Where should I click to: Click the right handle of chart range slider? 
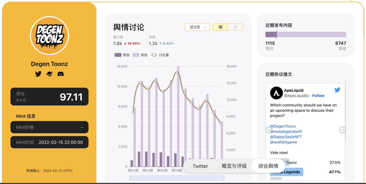point(224,178)
